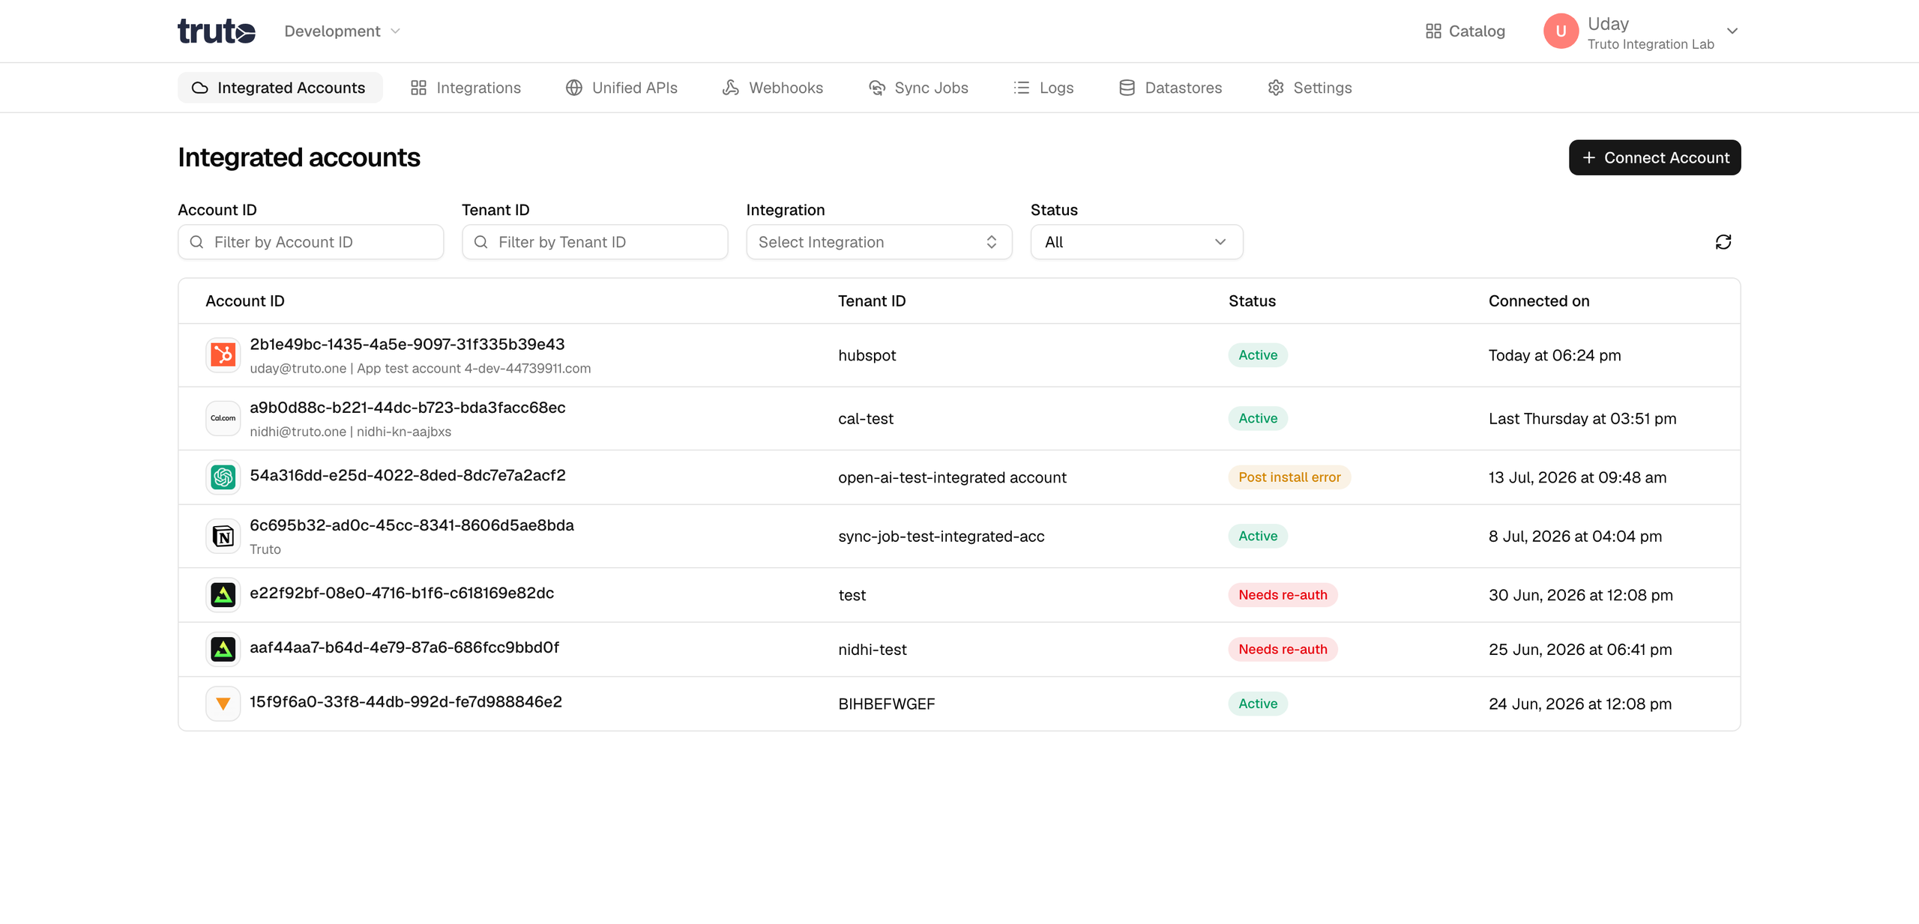The height and width of the screenshot is (924, 1919).
Task: Click the Truto logo
Action: 216,31
